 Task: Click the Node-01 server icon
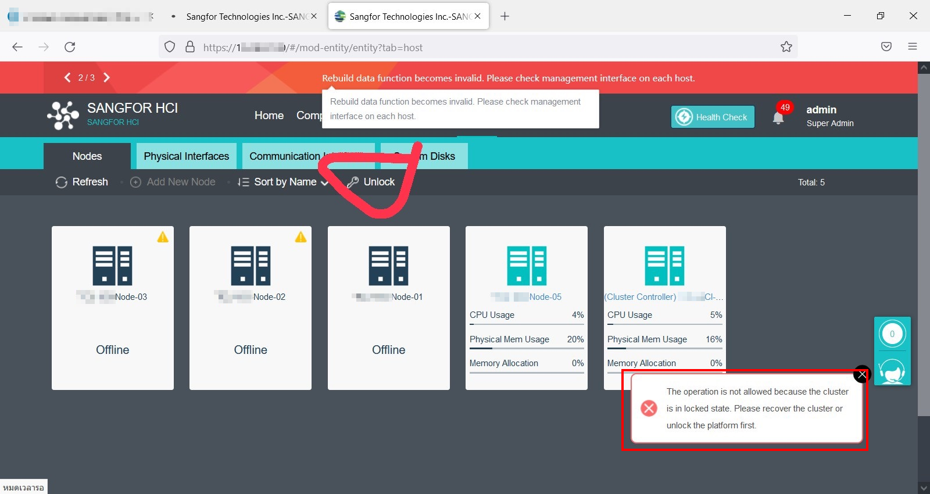(x=388, y=266)
